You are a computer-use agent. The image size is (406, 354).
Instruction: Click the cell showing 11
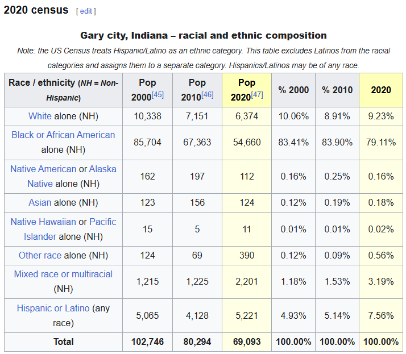(x=247, y=229)
